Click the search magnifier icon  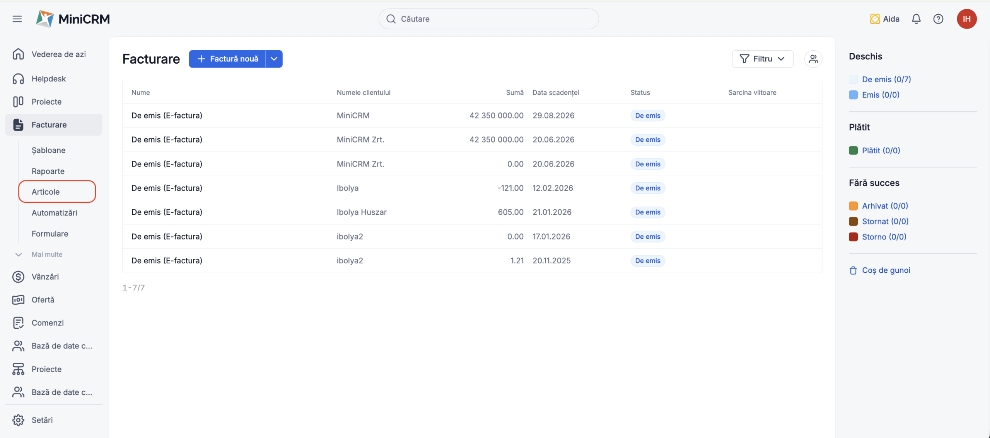click(x=391, y=19)
